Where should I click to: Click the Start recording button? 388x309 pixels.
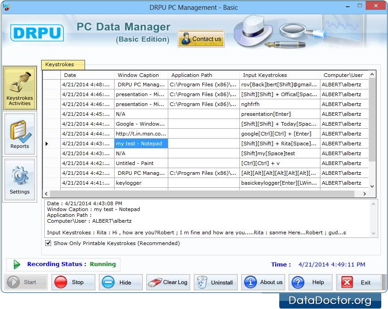[26, 282]
